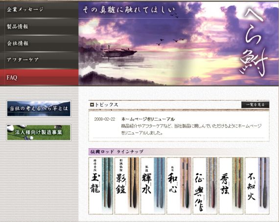Open the ホームページをリニューアル news headline

[148, 119]
